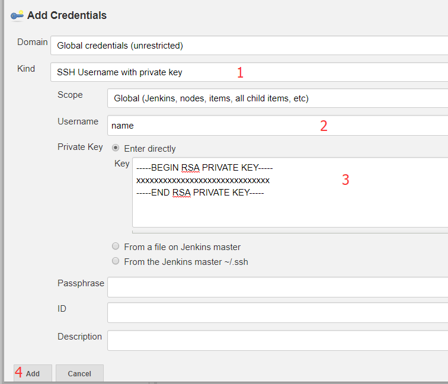Select From a file on Jenkins master
Viewport: 448px width, 384px height.
click(x=116, y=246)
